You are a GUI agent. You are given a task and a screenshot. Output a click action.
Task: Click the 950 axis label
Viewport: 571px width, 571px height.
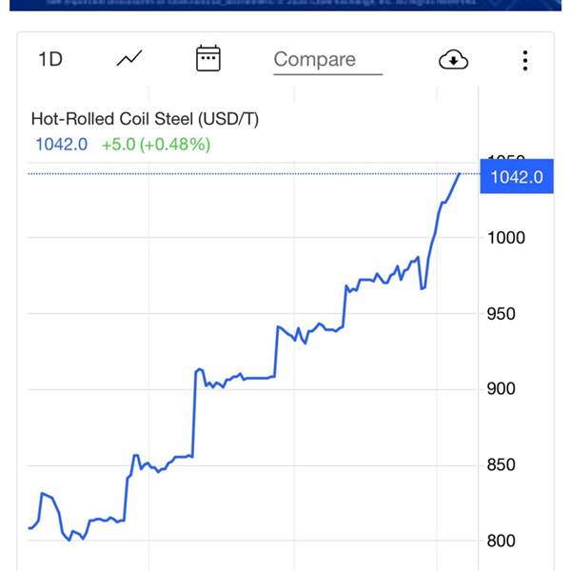pyautogui.click(x=502, y=314)
